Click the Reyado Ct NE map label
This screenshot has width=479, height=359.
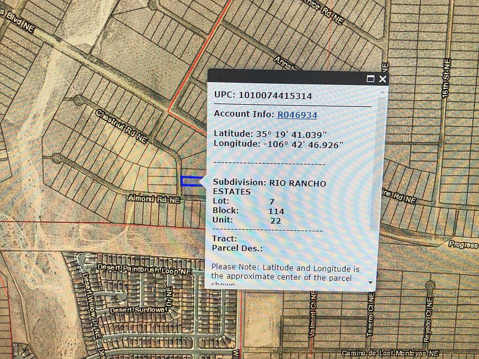(x=428, y=320)
